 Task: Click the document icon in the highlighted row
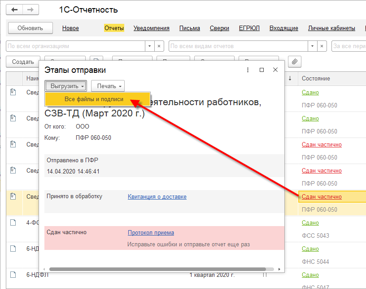(13, 196)
